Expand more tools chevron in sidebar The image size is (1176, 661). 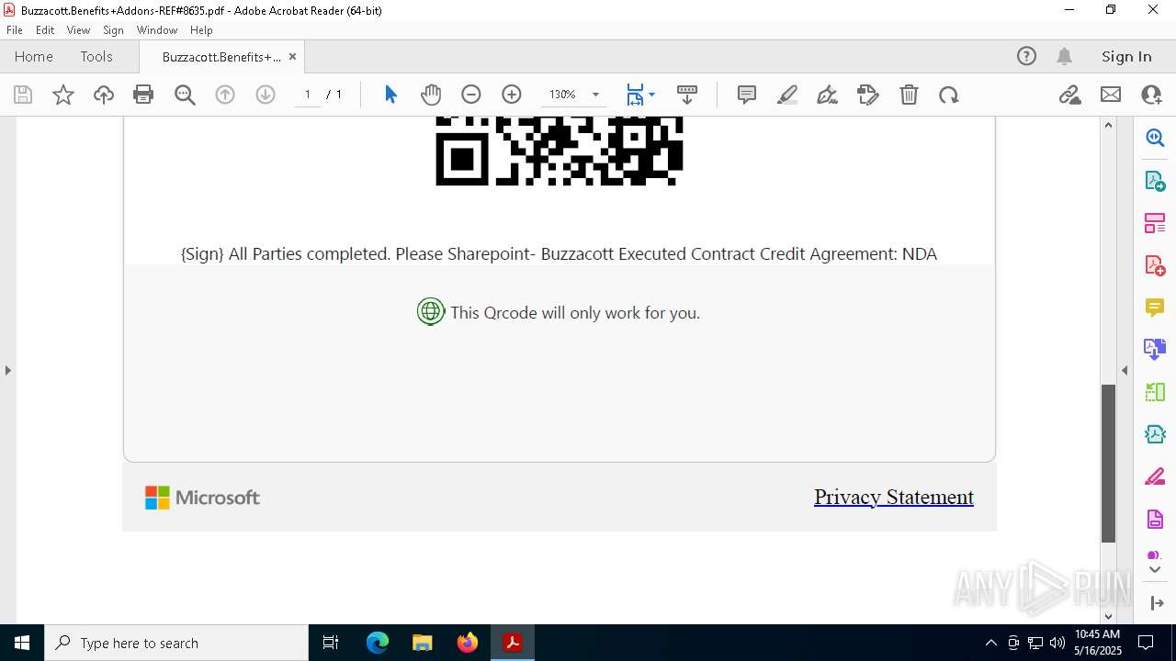click(x=1155, y=570)
